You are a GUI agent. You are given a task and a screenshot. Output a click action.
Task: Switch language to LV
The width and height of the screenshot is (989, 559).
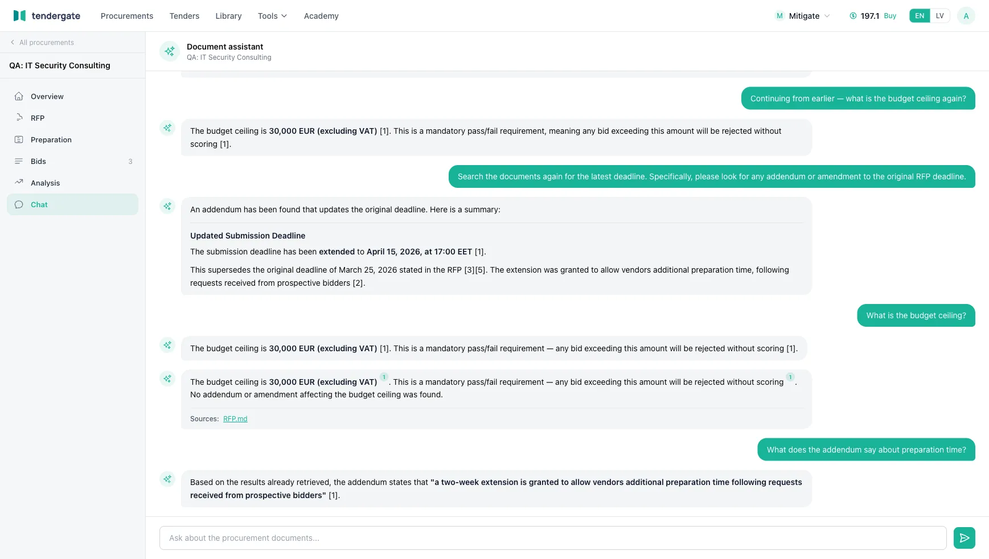(x=940, y=16)
